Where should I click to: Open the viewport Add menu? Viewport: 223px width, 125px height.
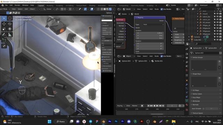point(26,9)
